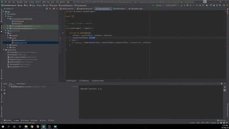Expand the manifests folder
Screen dimensions: 229x129
tap(6, 14)
